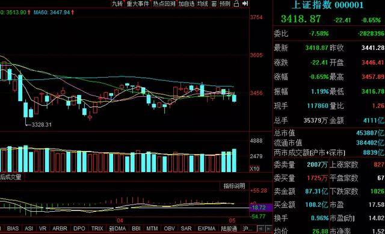
Task: Click the last cyan volume bar
Action: tap(234, 161)
